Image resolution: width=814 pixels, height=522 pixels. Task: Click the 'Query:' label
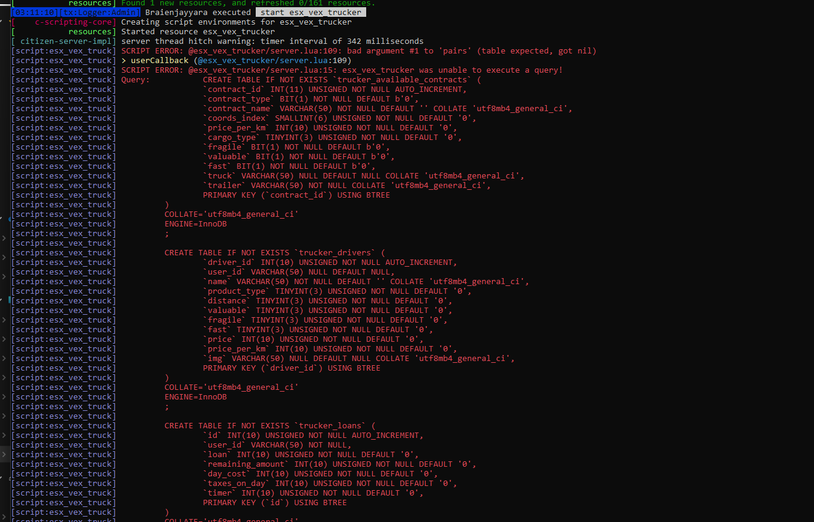[x=136, y=80]
